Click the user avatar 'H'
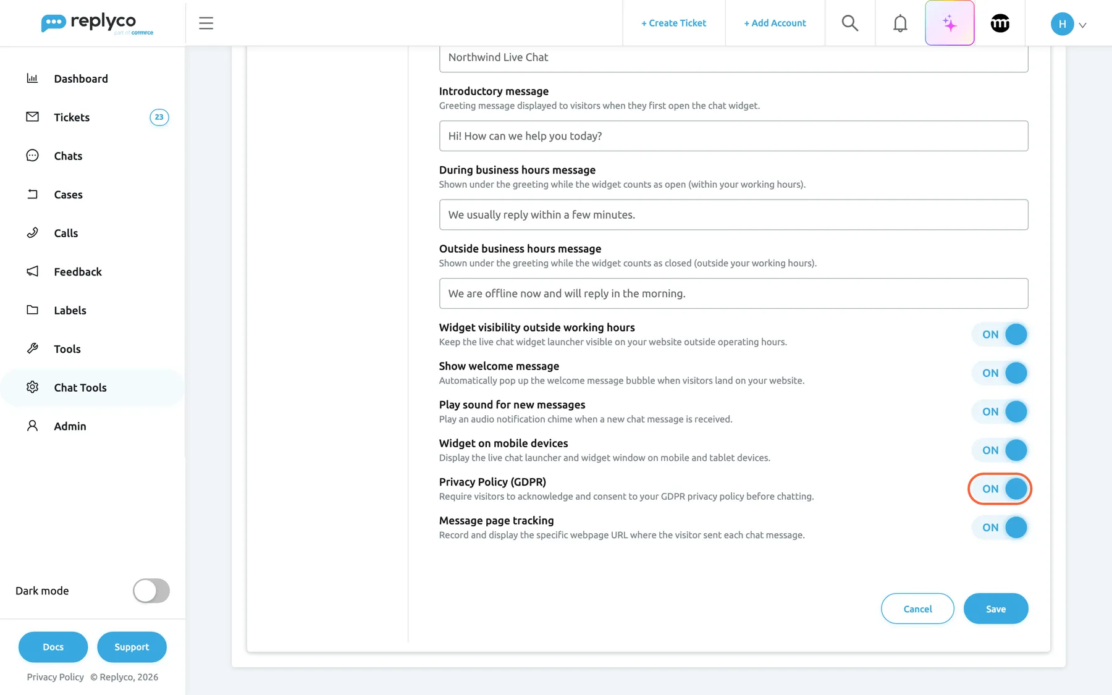Viewport: 1112px width, 695px height. point(1062,24)
